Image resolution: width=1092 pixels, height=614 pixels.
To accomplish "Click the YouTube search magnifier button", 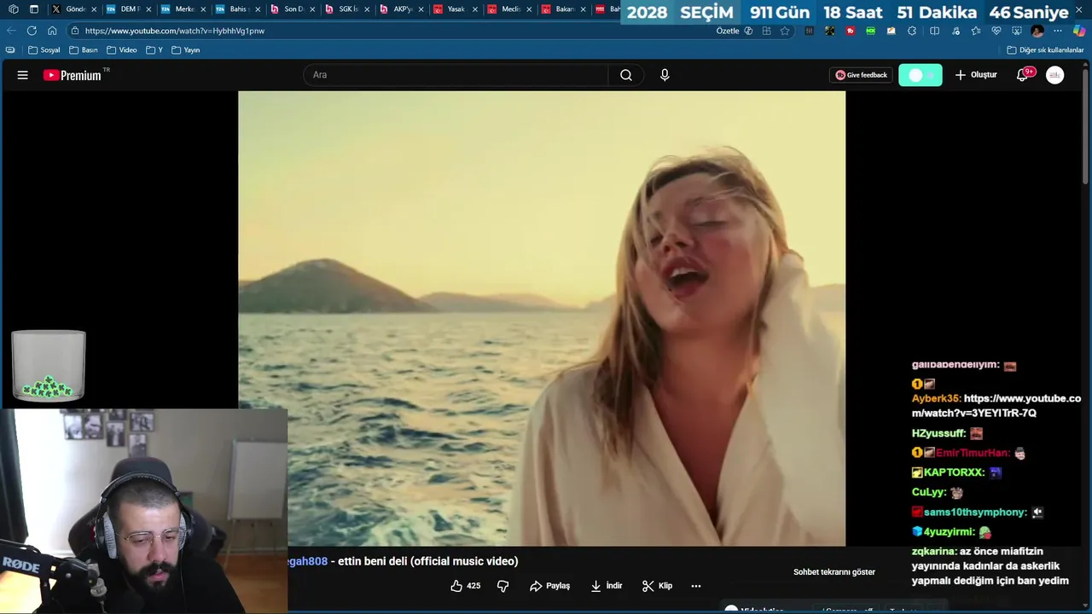I will click(626, 75).
